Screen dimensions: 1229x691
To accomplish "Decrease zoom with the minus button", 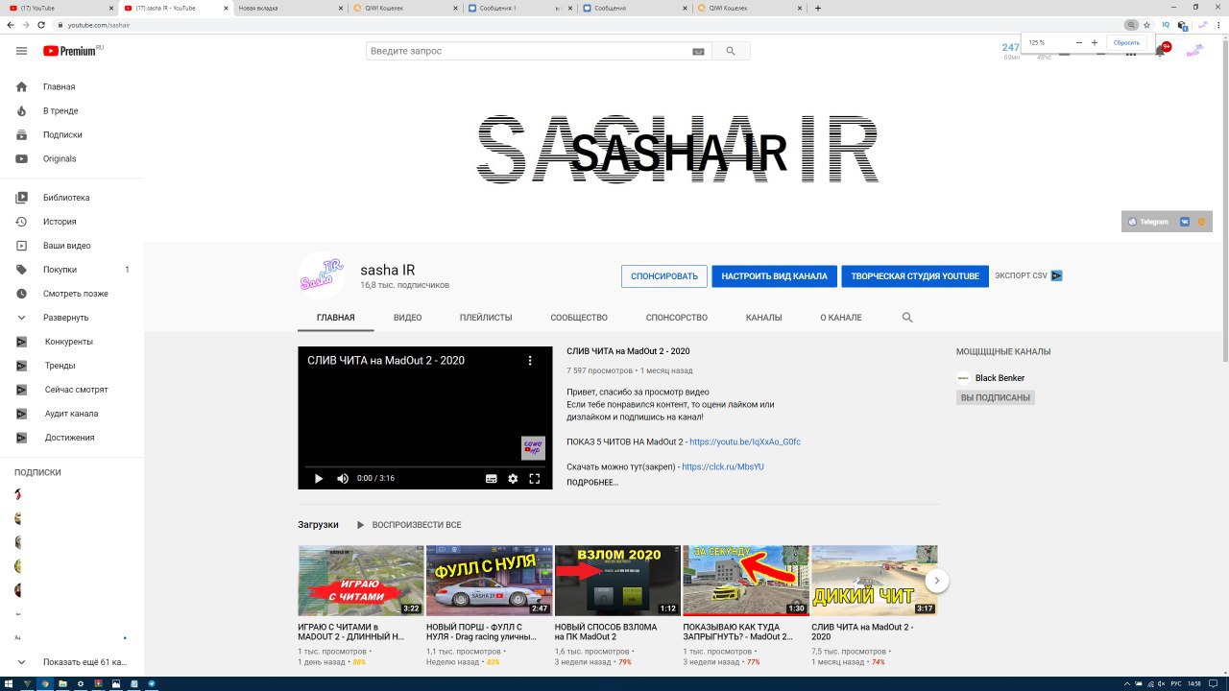I will [1079, 43].
